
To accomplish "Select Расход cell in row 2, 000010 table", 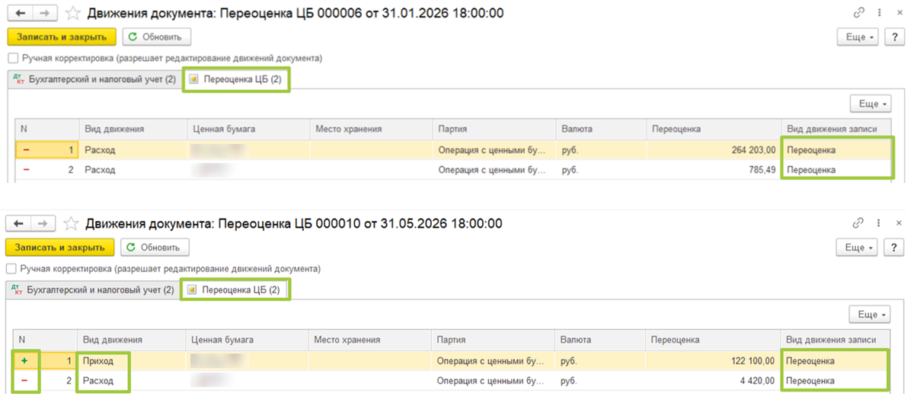I will pyautogui.click(x=132, y=380).
